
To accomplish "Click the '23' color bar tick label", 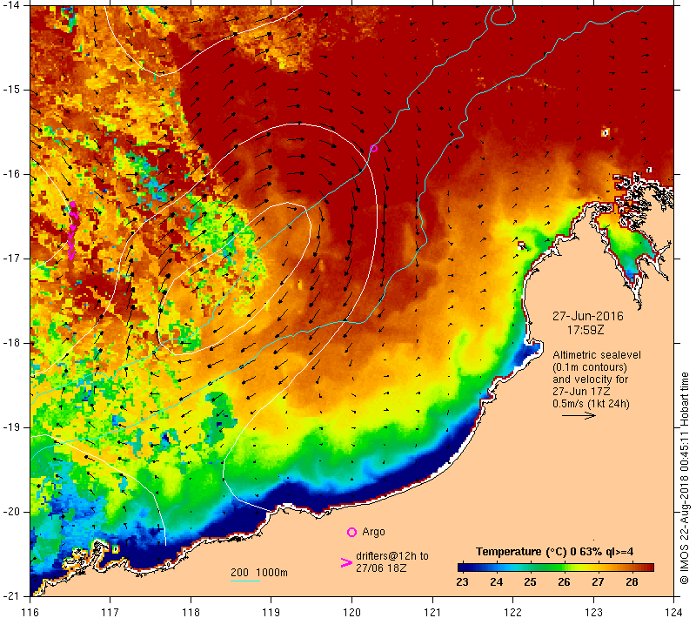I will (462, 582).
